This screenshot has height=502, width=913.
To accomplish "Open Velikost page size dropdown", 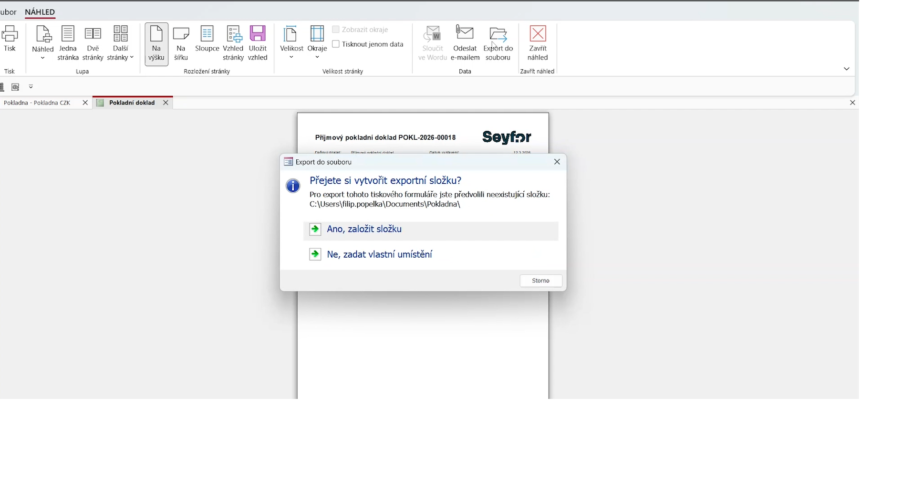I will pos(291,43).
